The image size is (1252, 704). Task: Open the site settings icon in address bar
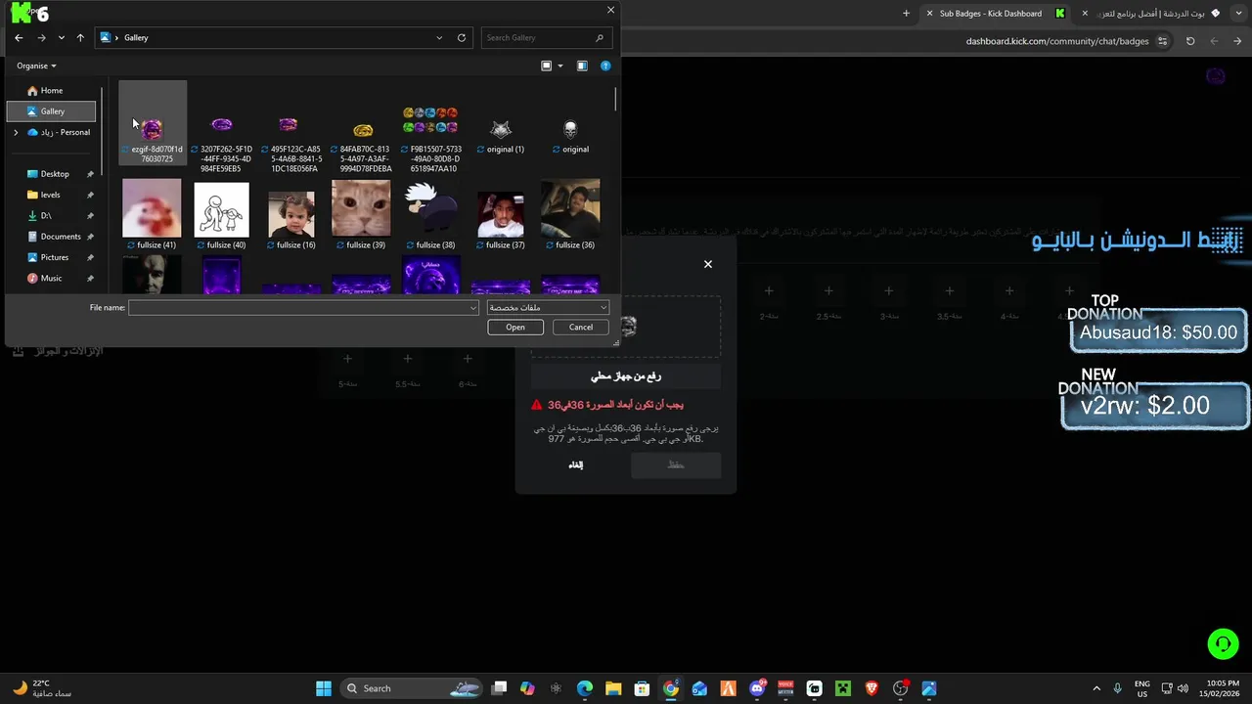1162,41
